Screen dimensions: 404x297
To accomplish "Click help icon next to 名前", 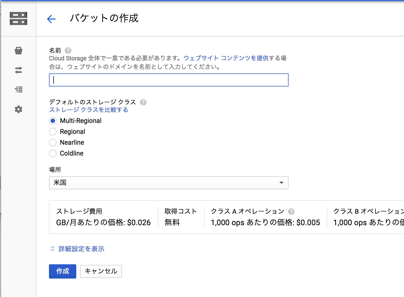I will [68, 51].
